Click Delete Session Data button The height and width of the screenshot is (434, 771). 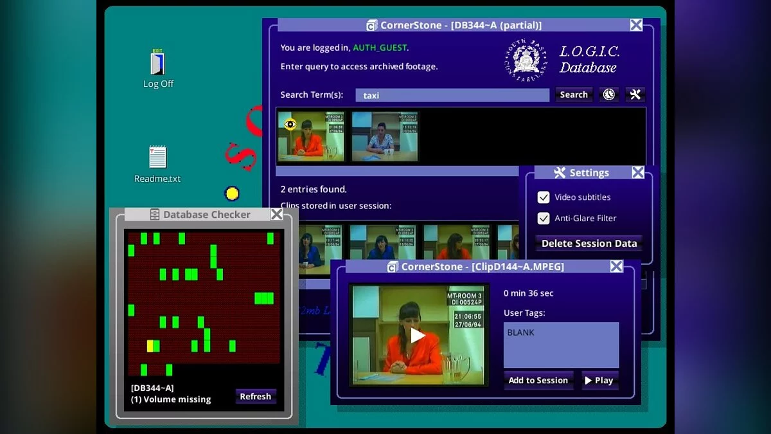(589, 243)
